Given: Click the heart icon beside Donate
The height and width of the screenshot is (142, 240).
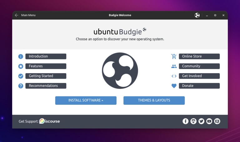Looking at the screenshot, I should click(x=174, y=86).
